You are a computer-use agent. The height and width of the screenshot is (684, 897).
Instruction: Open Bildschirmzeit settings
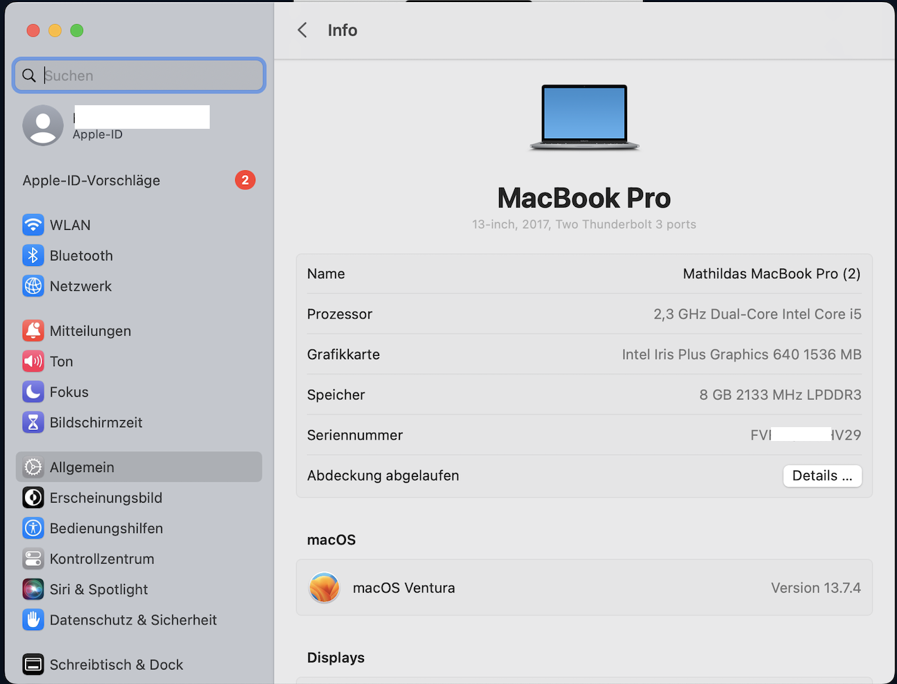click(x=139, y=422)
